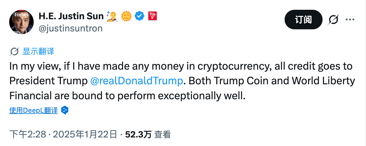
Task: Click the DeepL logo icon
Action: click(65, 110)
